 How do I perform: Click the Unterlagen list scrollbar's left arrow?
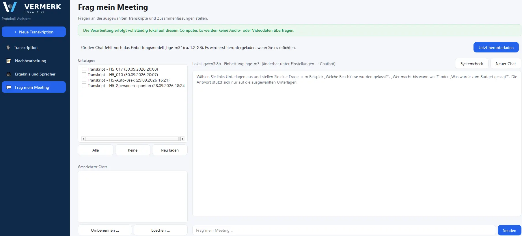[83, 139]
